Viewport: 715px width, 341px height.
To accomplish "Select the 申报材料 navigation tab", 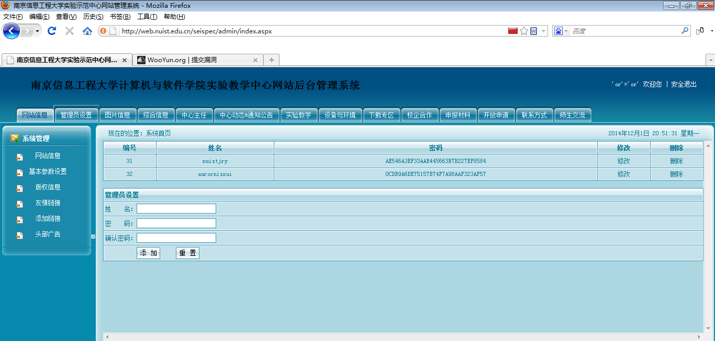I will pos(458,115).
